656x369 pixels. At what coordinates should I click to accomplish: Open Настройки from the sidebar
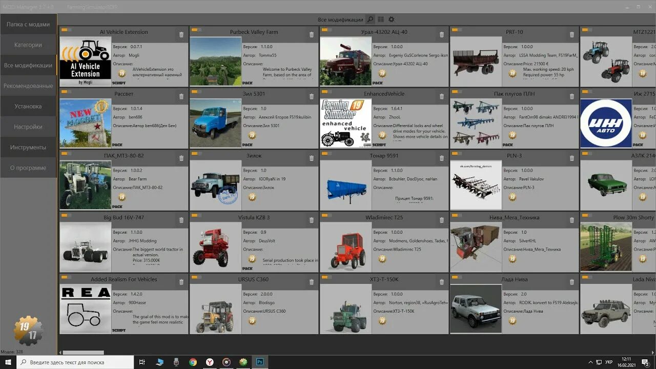point(28,127)
